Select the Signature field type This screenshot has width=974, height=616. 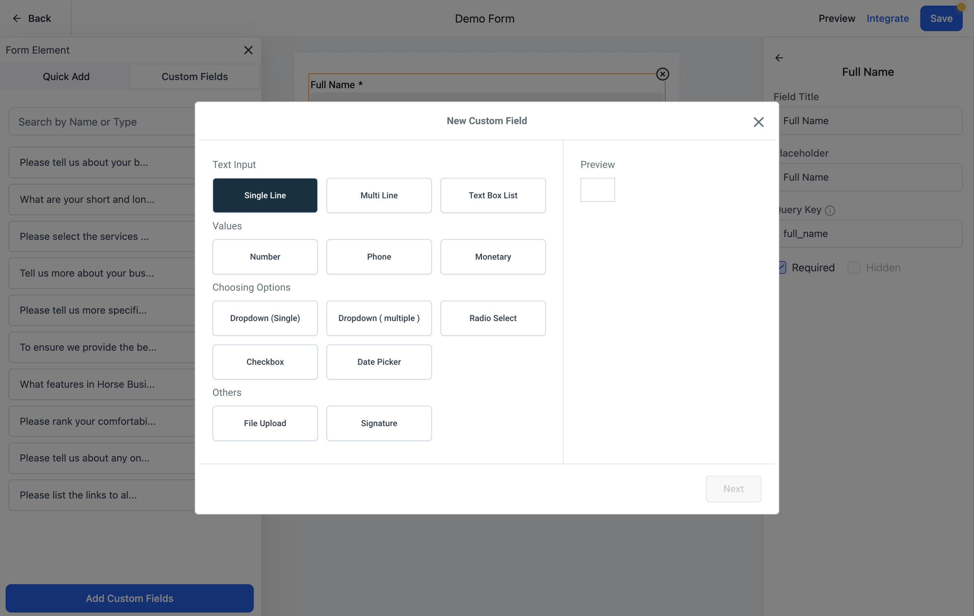379,423
